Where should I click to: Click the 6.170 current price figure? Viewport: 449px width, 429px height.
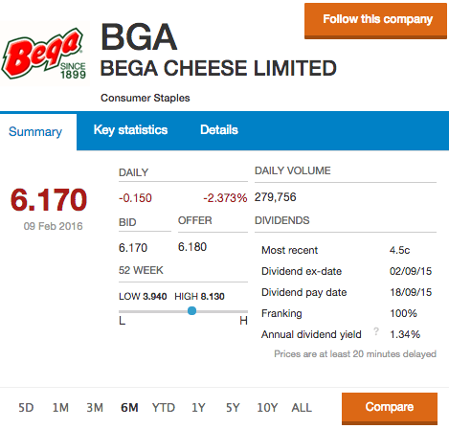49,200
